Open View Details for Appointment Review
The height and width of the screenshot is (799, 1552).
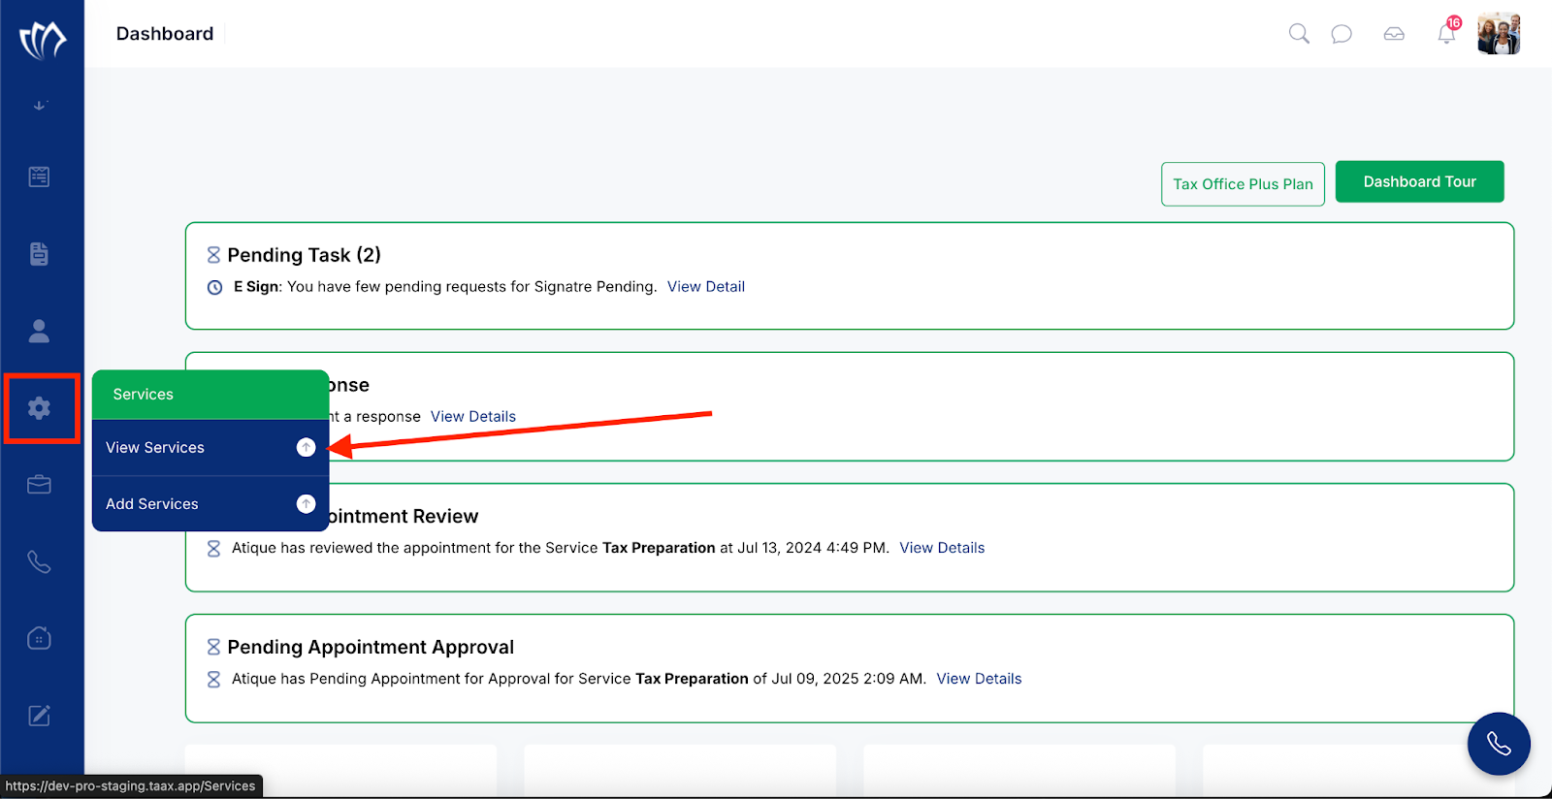(942, 548)
